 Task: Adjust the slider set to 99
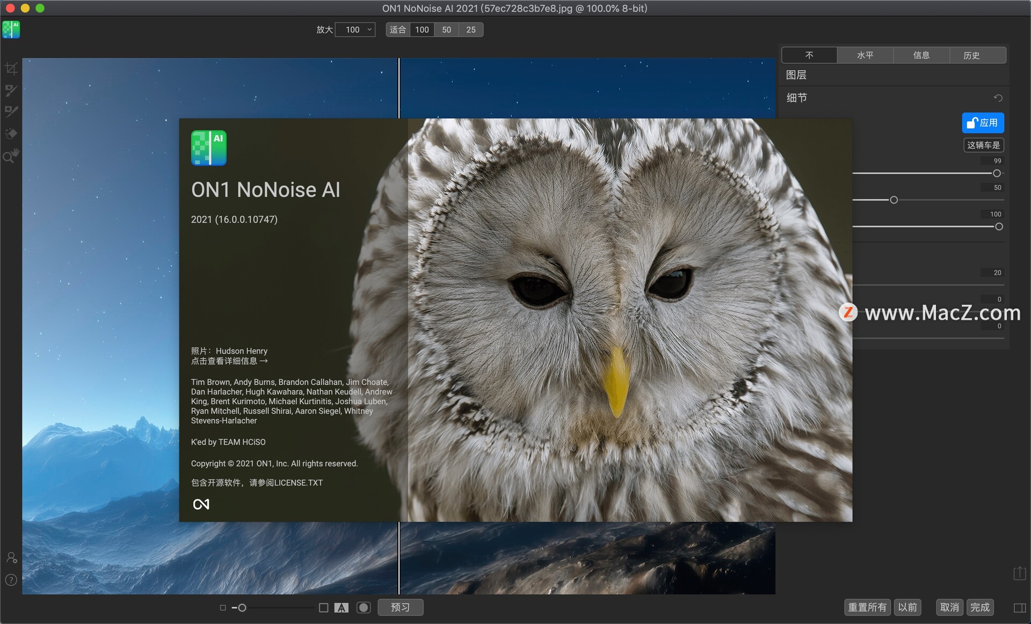(x=997, y=173)
